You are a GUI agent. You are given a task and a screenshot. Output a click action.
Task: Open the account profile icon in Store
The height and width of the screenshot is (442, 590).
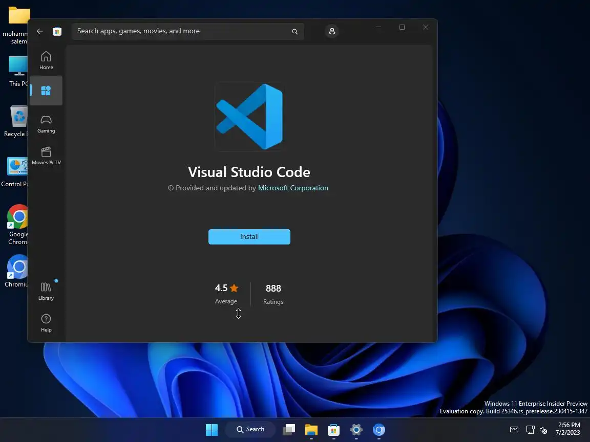click(332, 31)
